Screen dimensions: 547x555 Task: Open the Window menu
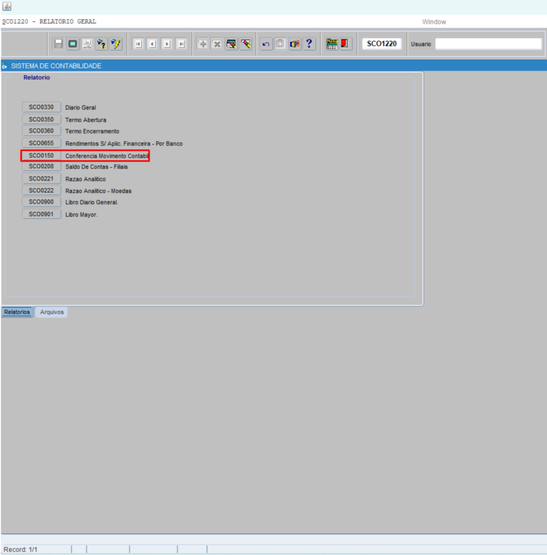434,22
